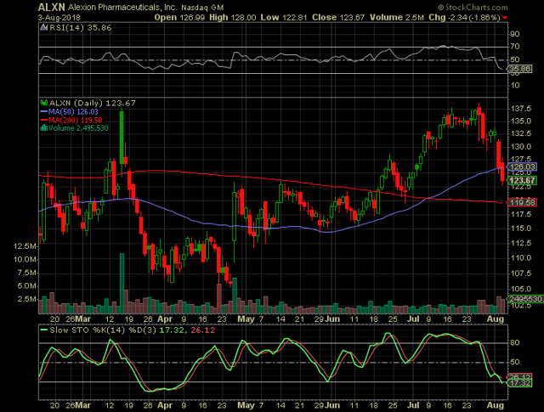
Task: Click the indicator icon next to RSI(14)
Action: point(43,28)
